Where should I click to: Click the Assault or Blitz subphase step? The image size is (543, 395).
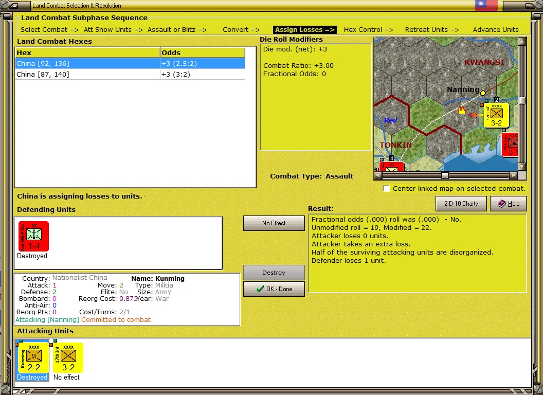(x=177, y=30)
